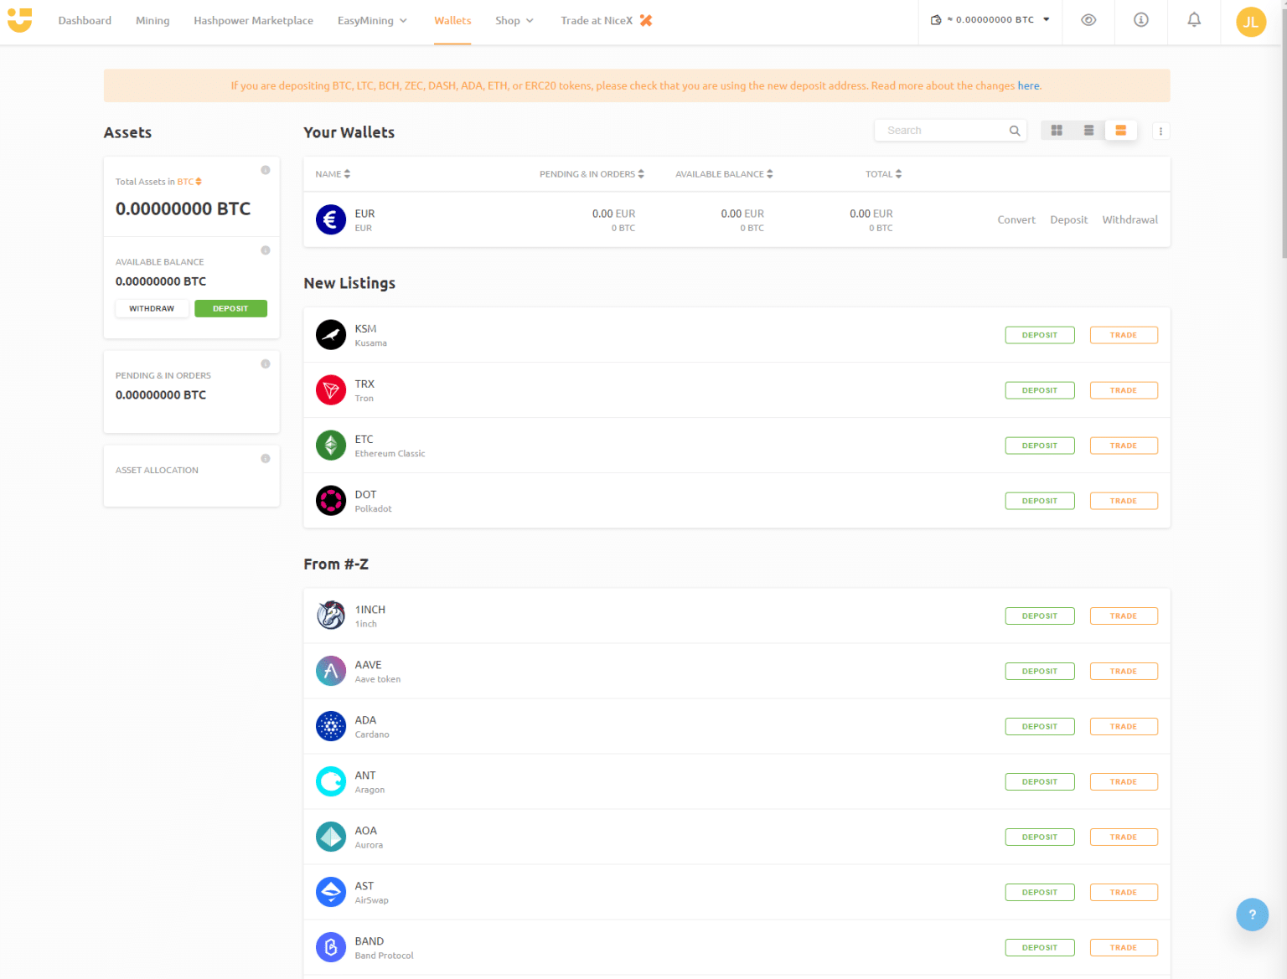
Task: Open the 'here' link in the deposit notice
Action: click(x=1028, y=85)
